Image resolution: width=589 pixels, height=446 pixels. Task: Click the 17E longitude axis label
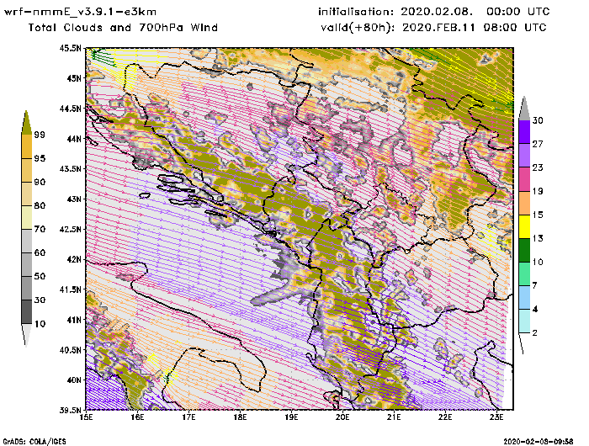tap(189, 417)
